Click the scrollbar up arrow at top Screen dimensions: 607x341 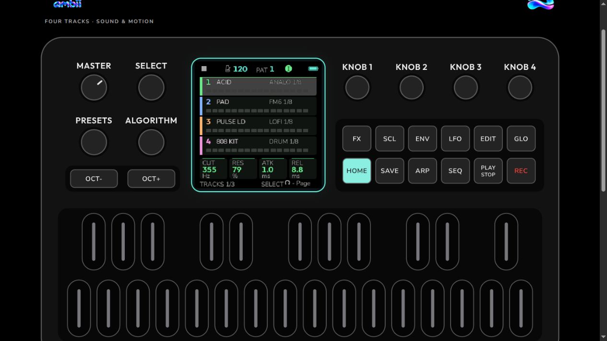tap(604, 3)
